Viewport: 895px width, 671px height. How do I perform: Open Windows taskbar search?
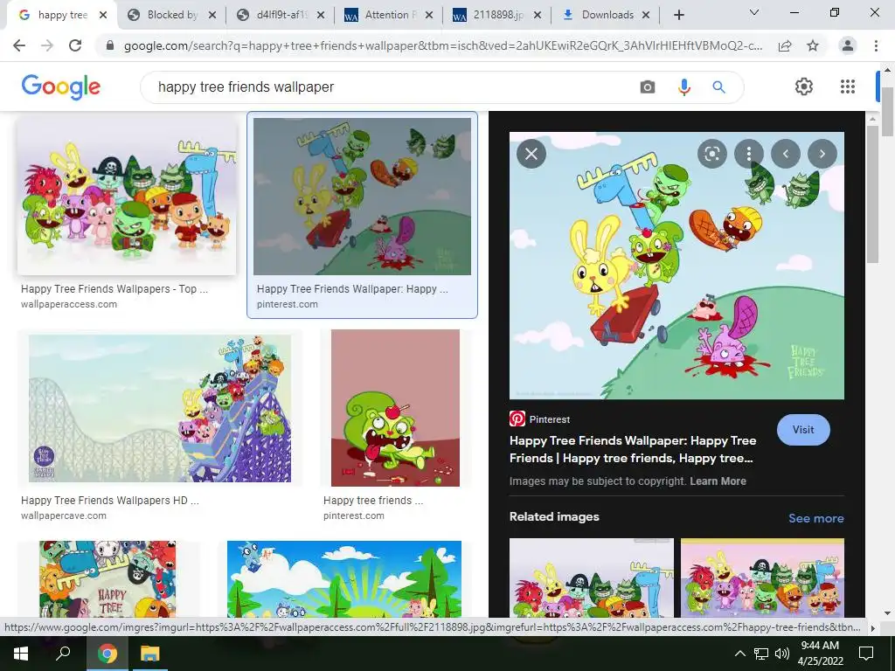[63, 654]
